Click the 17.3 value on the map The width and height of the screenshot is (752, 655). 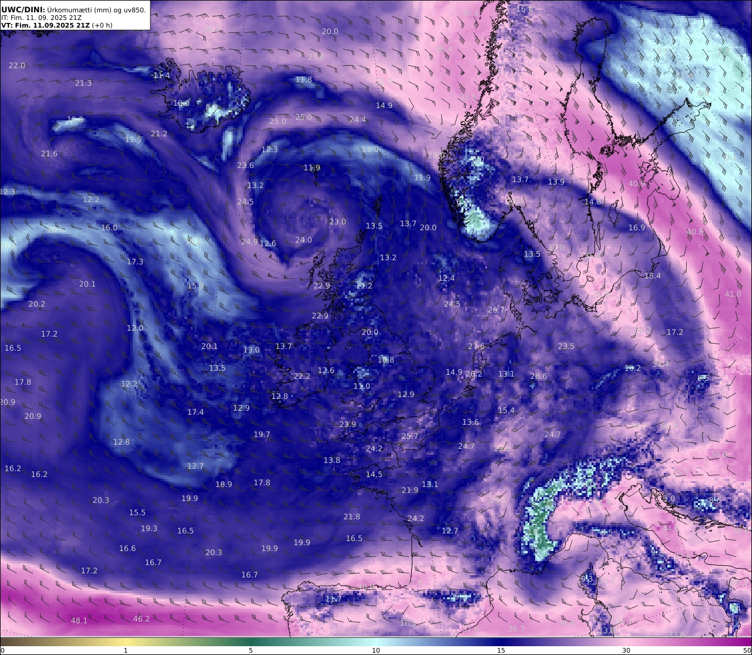pyautogui.click(x=135, y=261)
